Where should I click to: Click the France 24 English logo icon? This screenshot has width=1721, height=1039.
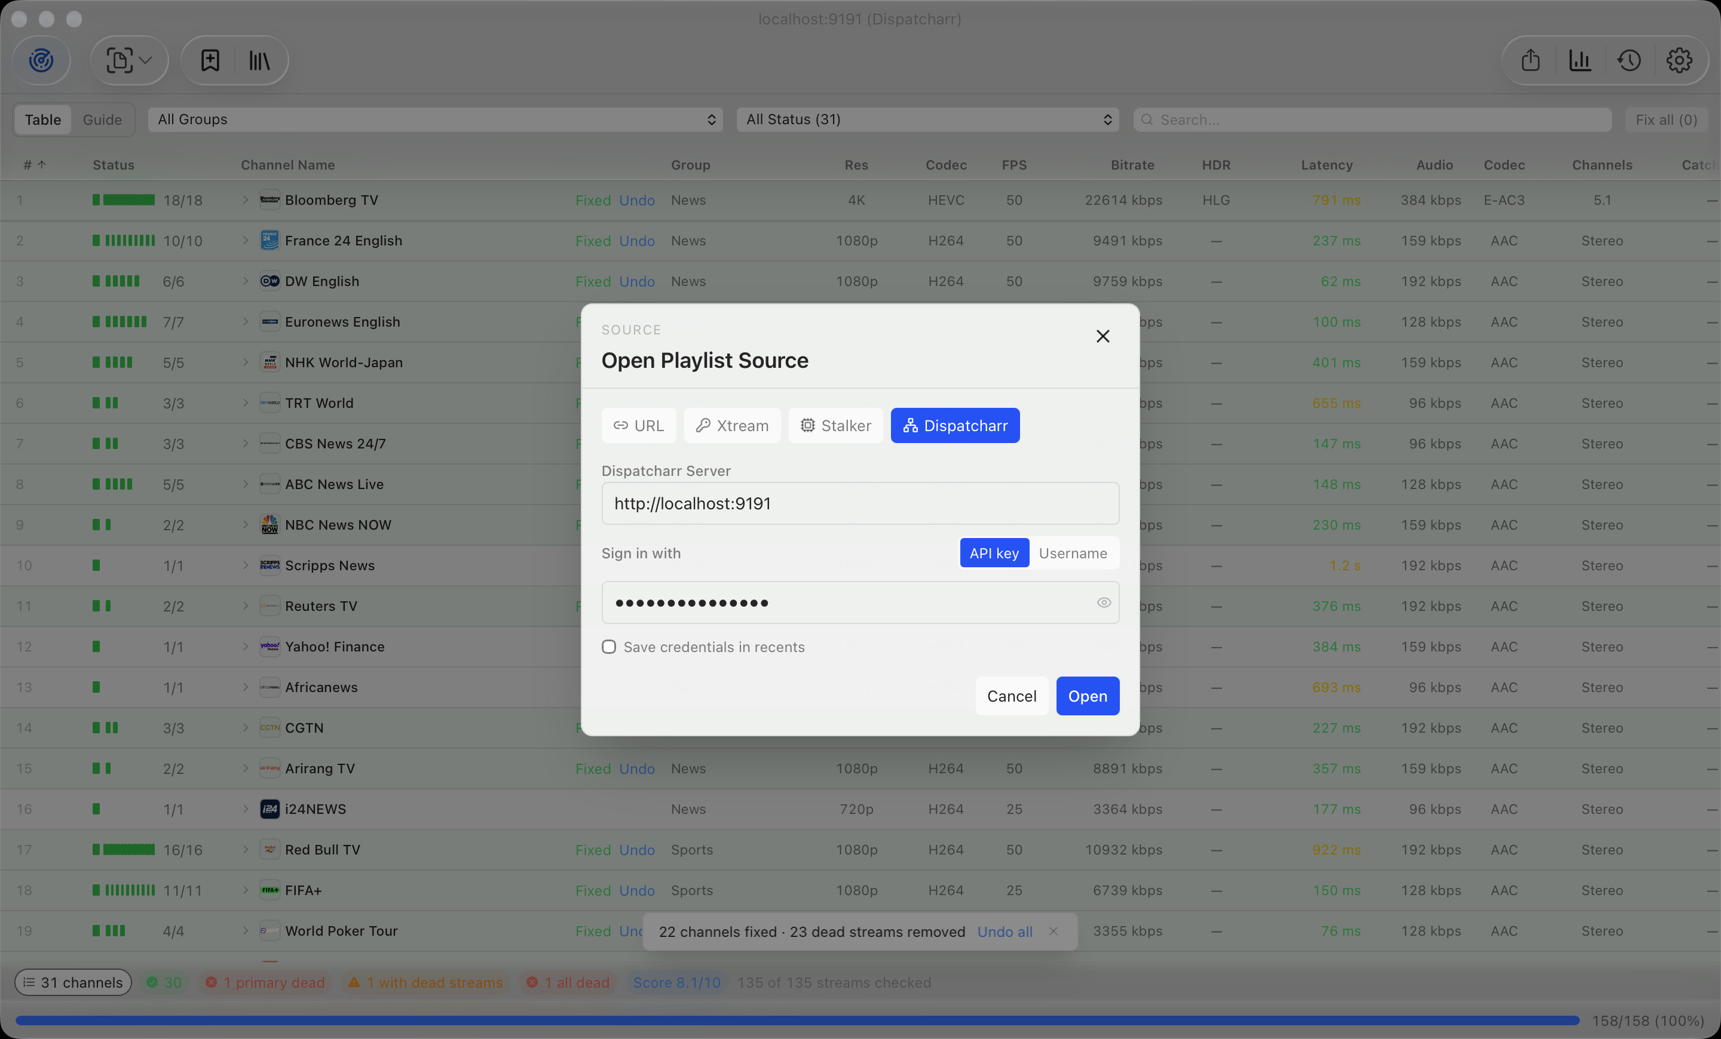pyautogui.click(x=270, y=240)
